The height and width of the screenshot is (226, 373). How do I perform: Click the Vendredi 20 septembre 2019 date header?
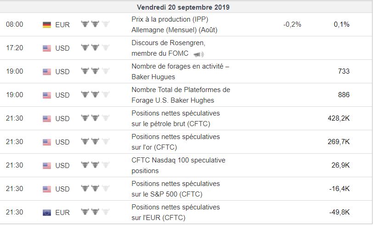tap(183, 7)
